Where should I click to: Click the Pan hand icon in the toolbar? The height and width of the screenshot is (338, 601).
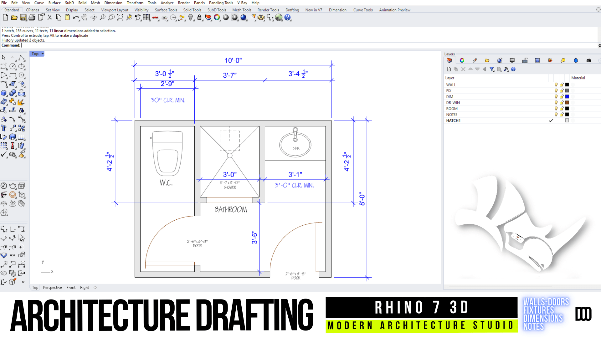[85, 18]
